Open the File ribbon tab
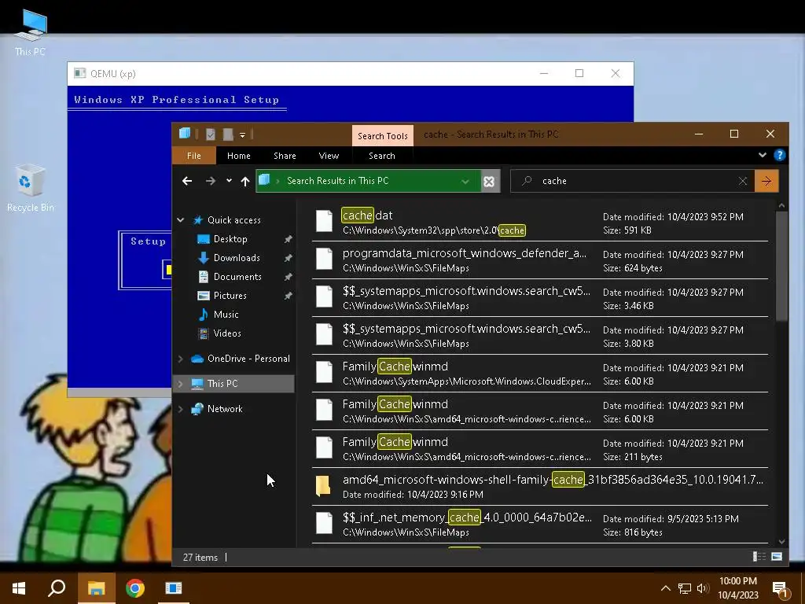The height and width of the screenshot is (604, 805). point(194,156)
